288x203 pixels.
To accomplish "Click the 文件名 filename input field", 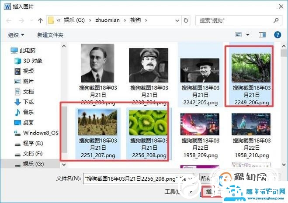I will pyautogui.click(x=139, y=179).
